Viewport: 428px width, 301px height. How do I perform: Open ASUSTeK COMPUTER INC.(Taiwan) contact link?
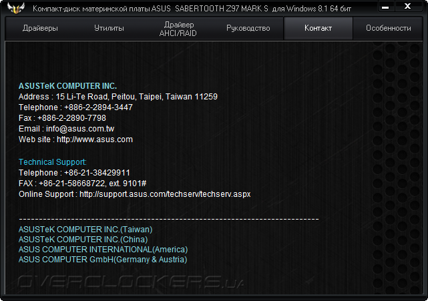[85, 229]
